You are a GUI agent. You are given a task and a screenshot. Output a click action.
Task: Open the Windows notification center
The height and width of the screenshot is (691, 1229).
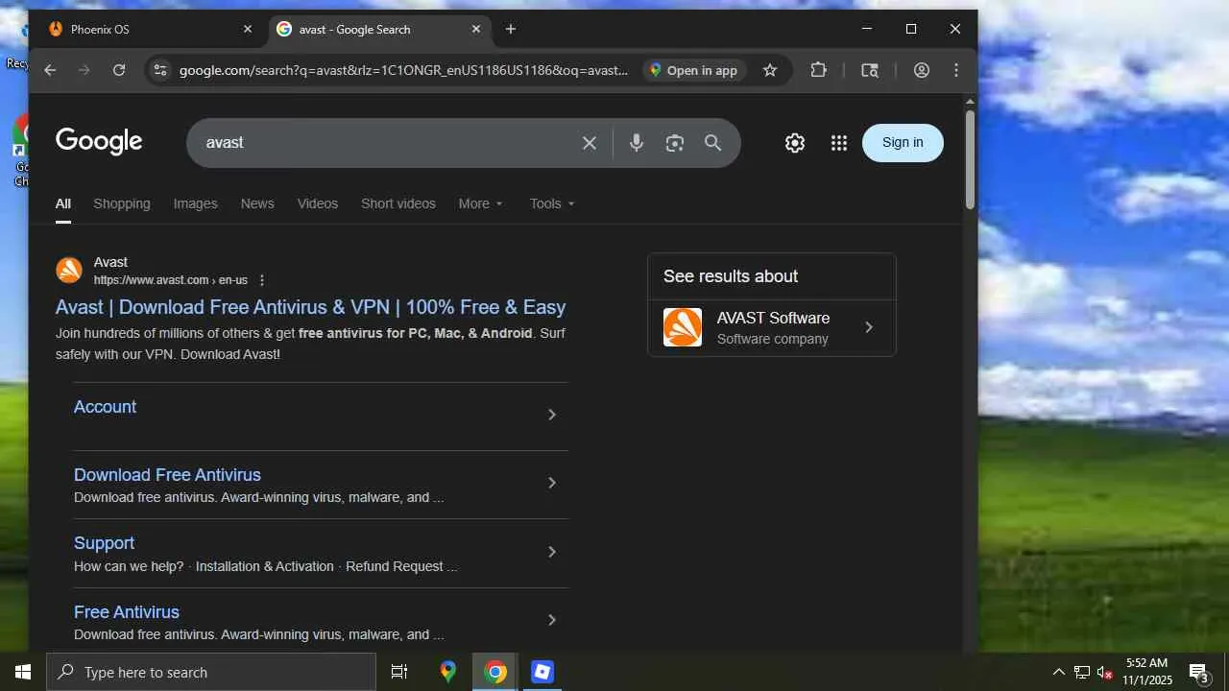click(x=1199, y=672)
